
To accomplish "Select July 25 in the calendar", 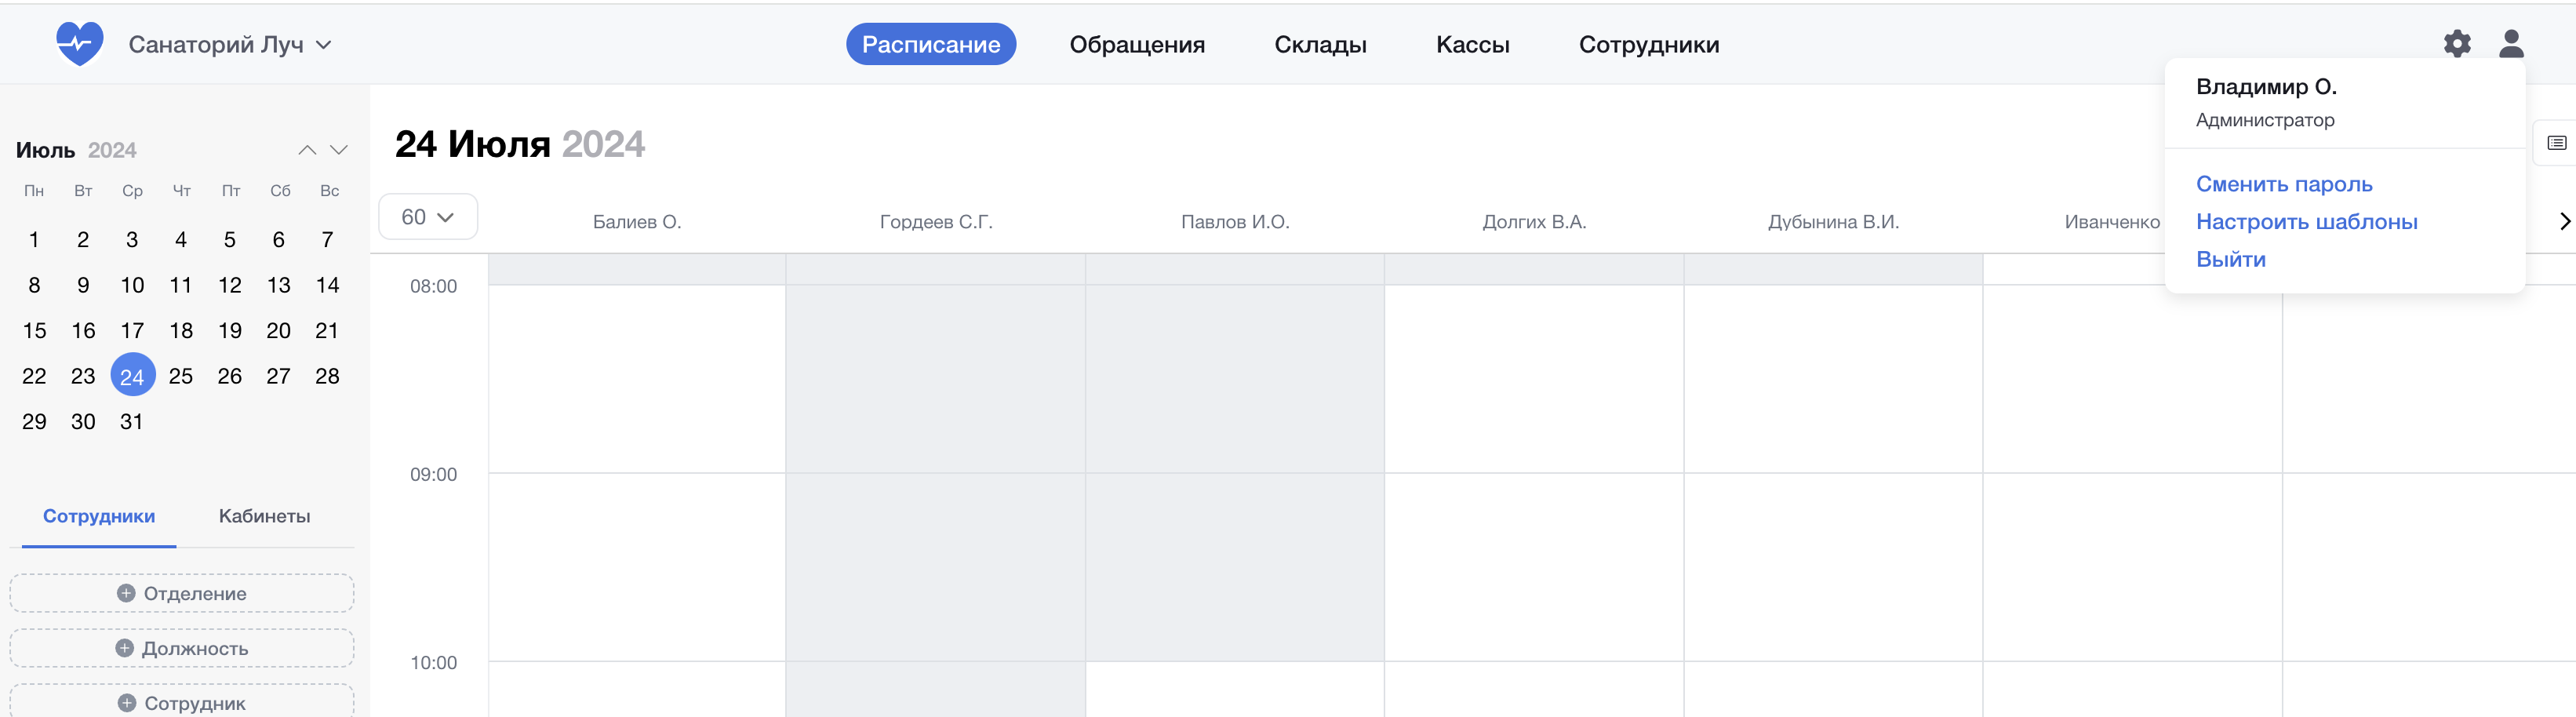I will (x=181, y=376).
